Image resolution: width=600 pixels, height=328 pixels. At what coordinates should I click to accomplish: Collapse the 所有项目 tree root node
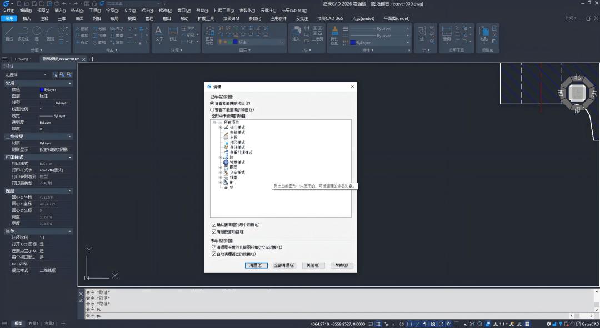click(x=214, y=123)
